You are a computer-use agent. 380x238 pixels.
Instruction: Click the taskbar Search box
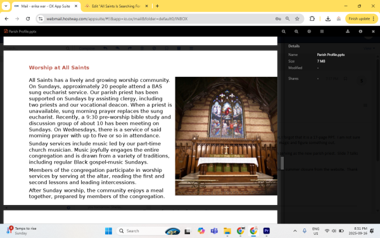click(x=148, y=231)
